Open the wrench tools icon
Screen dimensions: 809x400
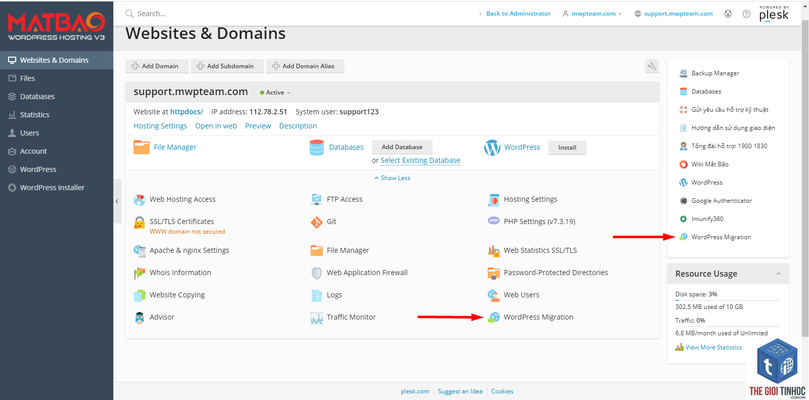pyautogui.click(x=652, y=66)
